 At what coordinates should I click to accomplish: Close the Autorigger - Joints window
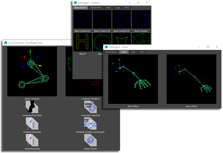coord(217,47)
